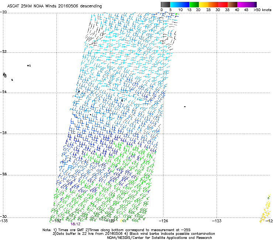The image size is (273, 240).
Task: Click the -24 latitude axis label
Action: pos(3,92)
